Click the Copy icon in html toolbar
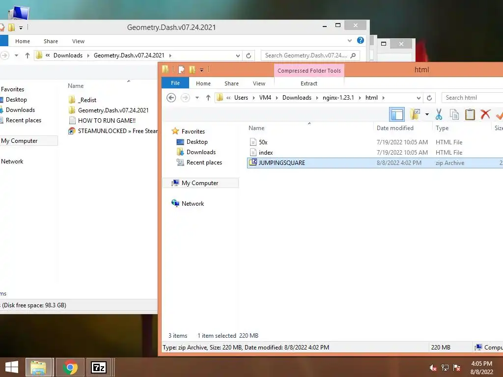 click(454, 114)
